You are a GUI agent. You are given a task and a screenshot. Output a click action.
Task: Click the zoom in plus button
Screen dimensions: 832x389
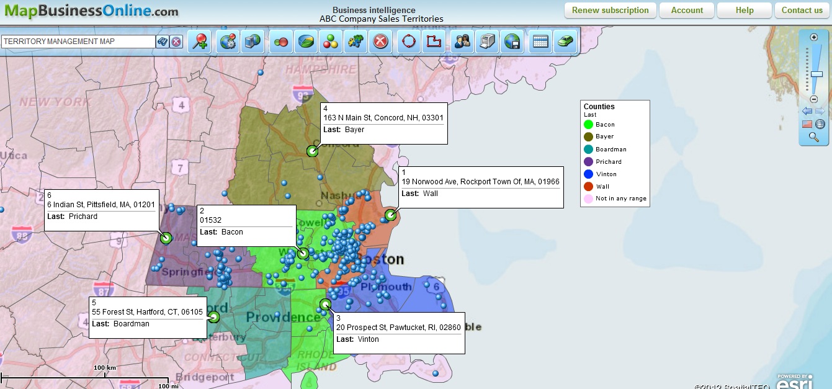point(814,37)
